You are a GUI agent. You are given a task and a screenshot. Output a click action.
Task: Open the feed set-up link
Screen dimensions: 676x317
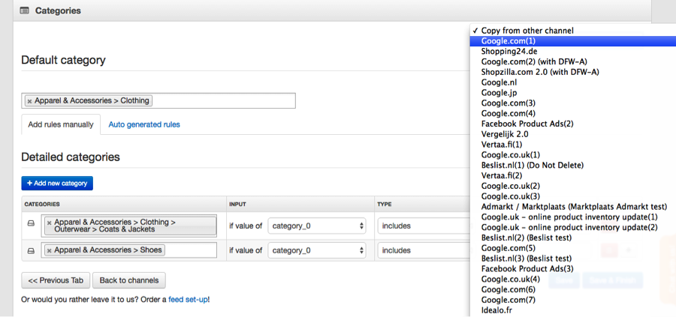click(188, 299)
